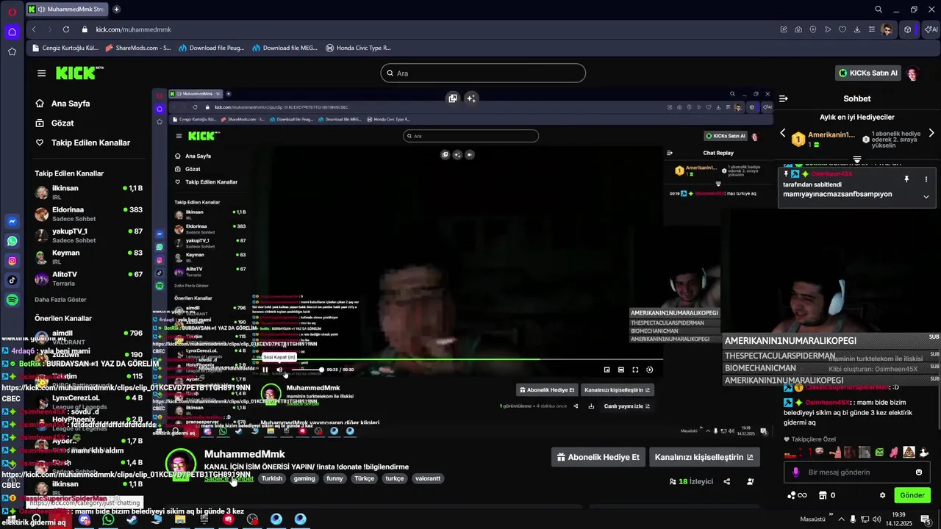Image resolution: width=941 pixels, height=529 pixels.
Task: Open the channel points infinity icon
Action: (x=796, y=495)
